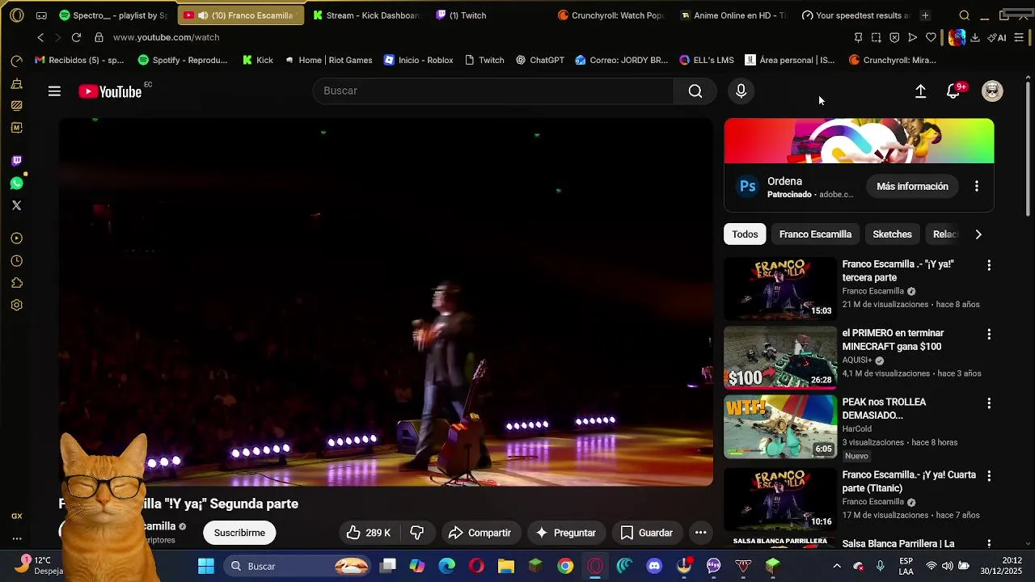The image size is (1035, 582).
Task: Click the Preguntar button
Action: (566, 533)
